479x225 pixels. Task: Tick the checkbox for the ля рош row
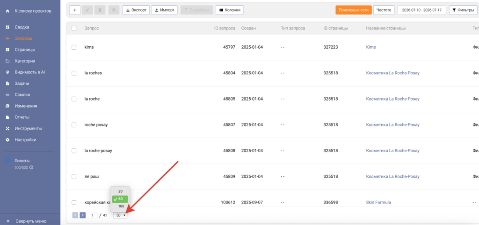74,176
